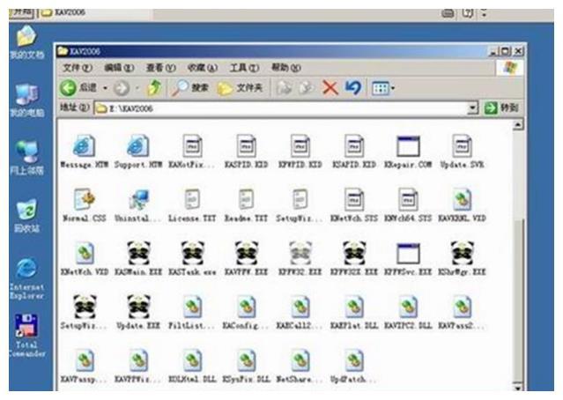Click the blue Undo toolbar arrow
The height and width of the screenshot is (400, 563).
click(x=353, y=87)
